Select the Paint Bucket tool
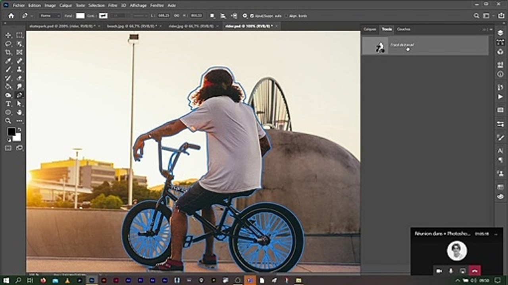 (8, 86)
